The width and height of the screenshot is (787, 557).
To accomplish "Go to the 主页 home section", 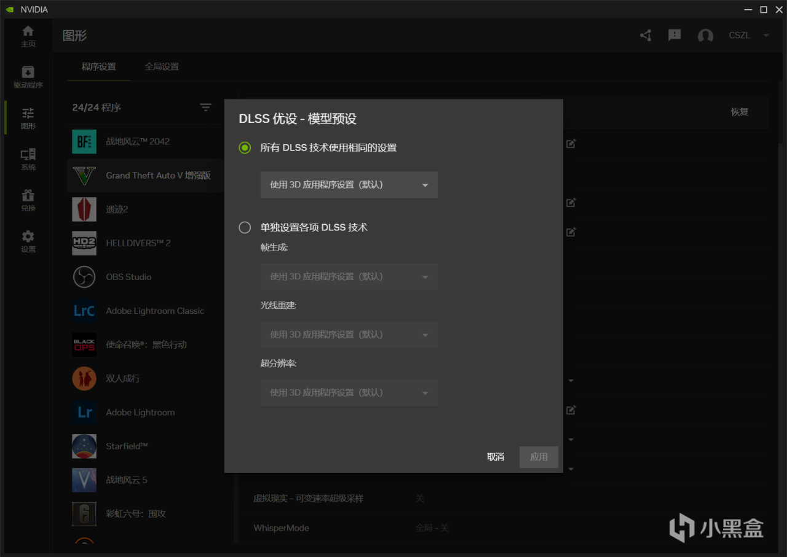I will point(28,36).
